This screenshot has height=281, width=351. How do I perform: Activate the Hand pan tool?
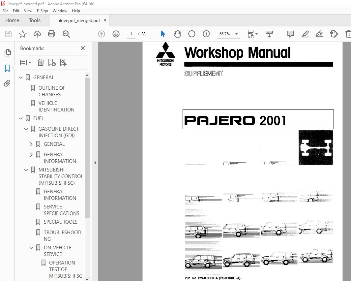(177, 34)
